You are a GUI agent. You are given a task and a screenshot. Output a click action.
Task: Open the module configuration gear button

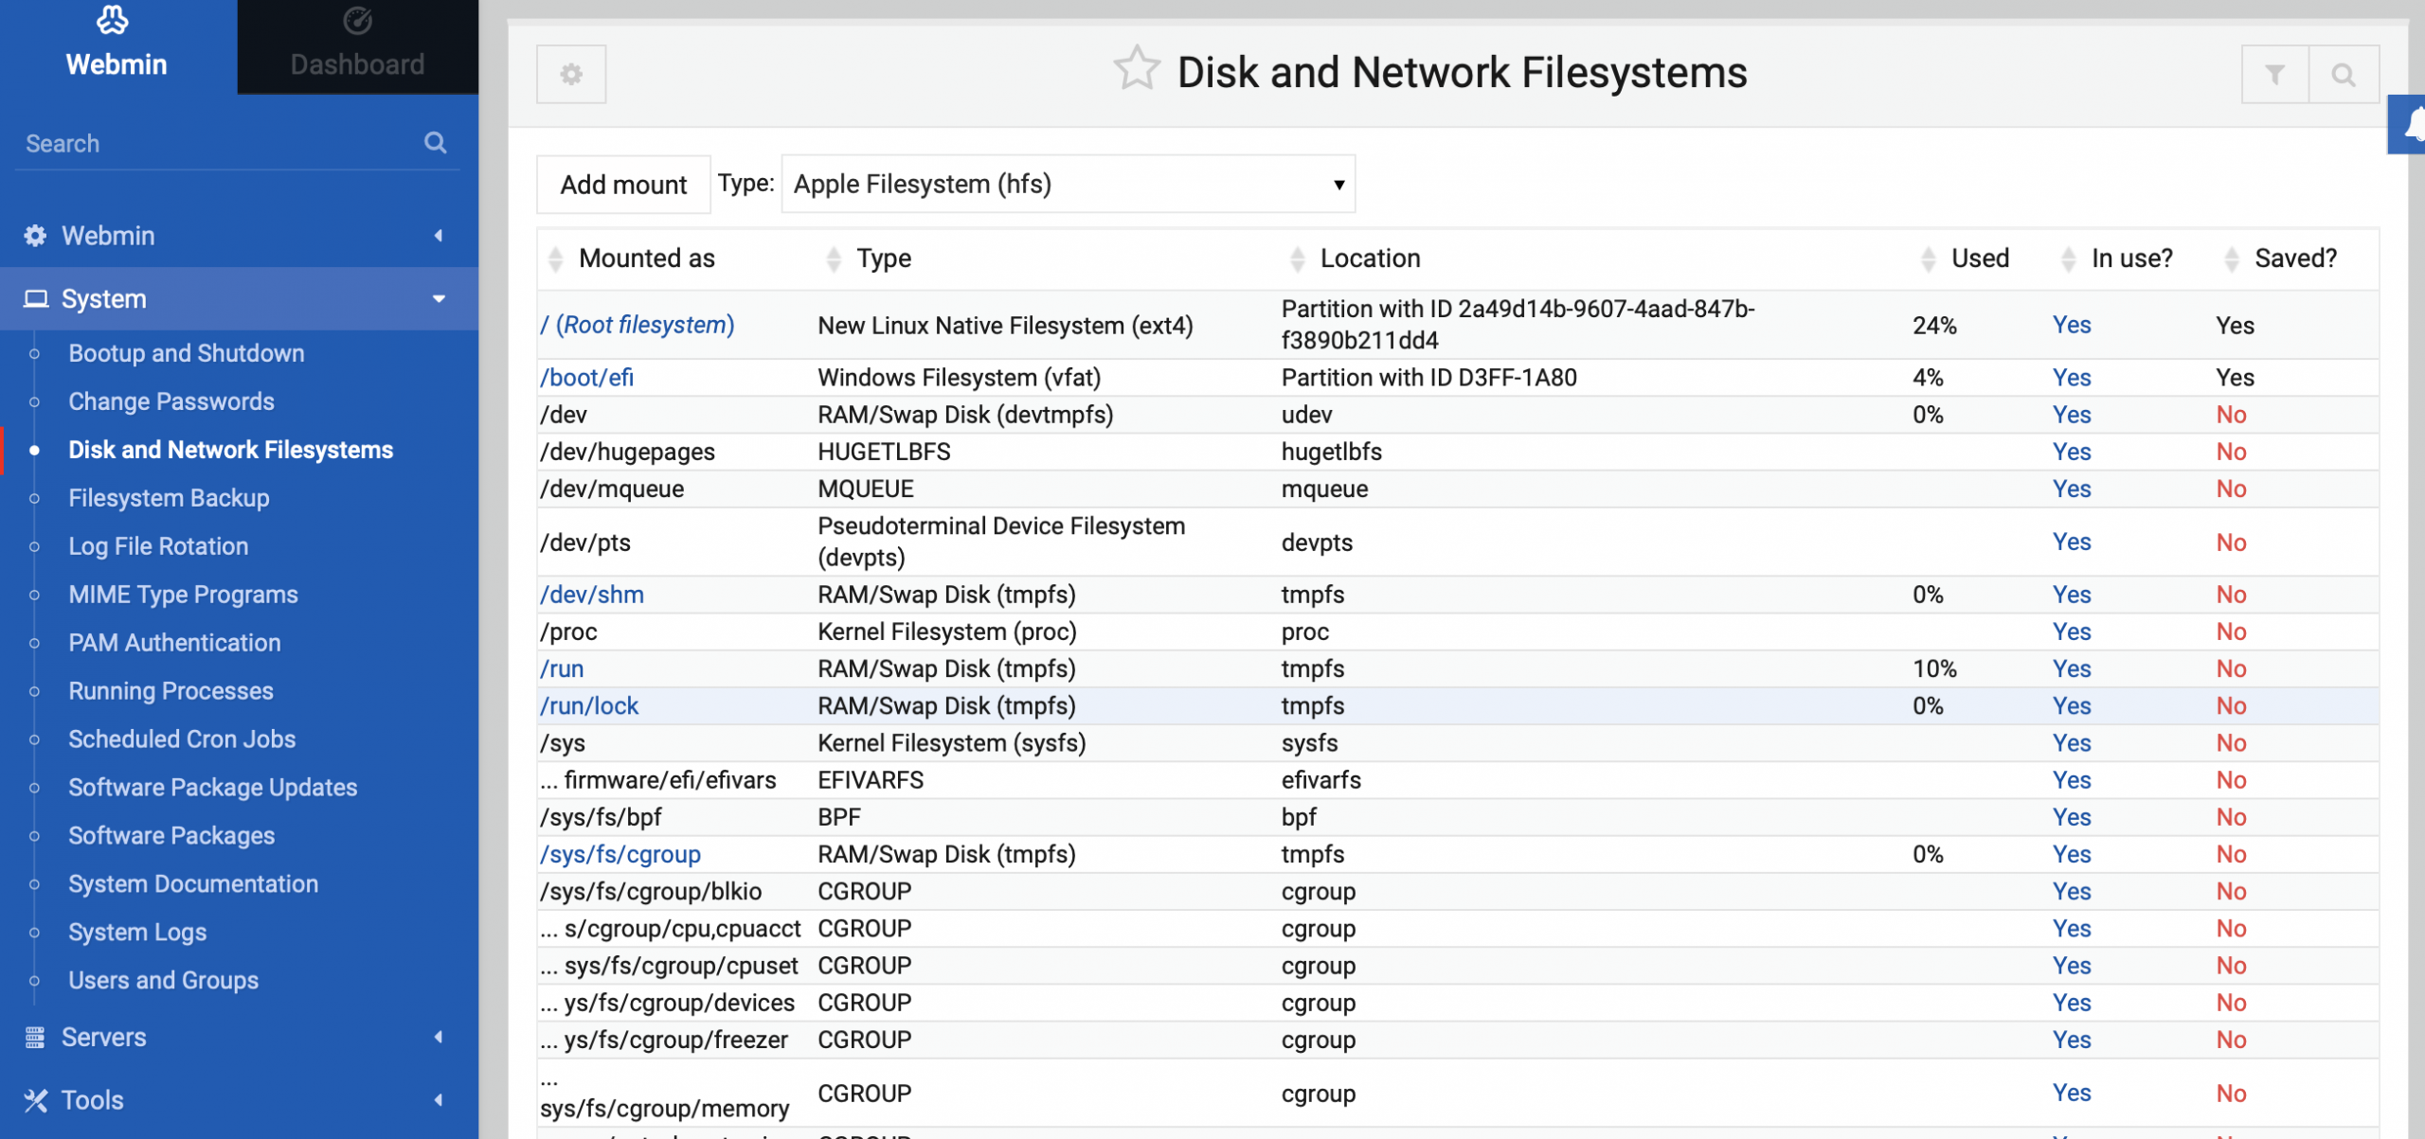click(571, 74)
